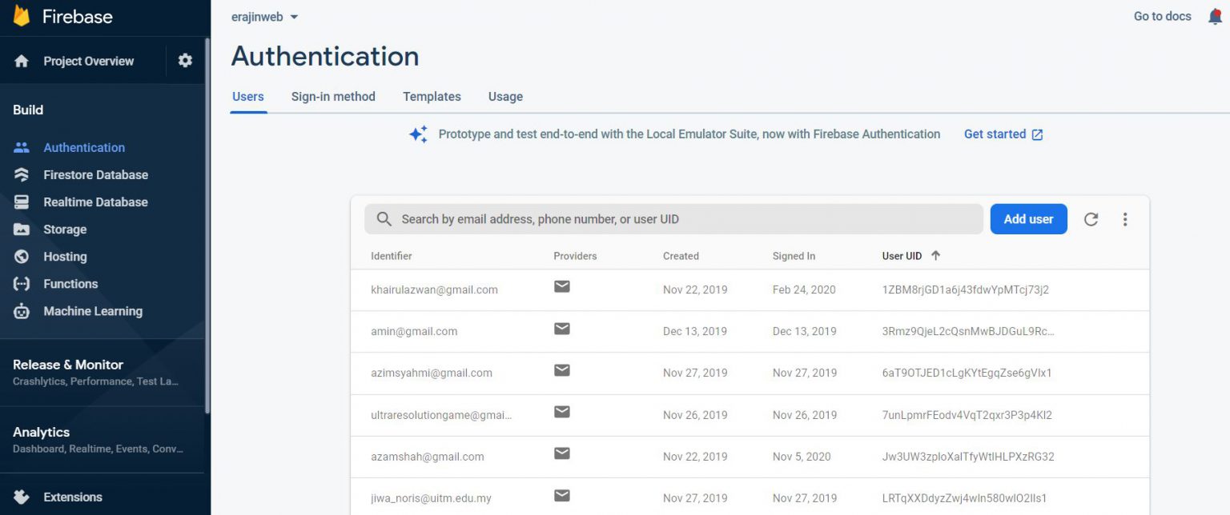Click the Storage sidebar icon

22,230
